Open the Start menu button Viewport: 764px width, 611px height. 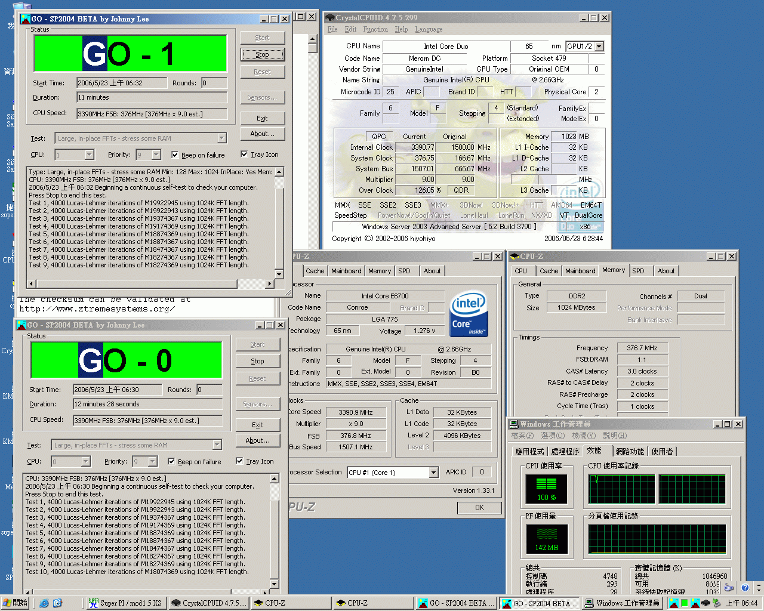point(15,603)
